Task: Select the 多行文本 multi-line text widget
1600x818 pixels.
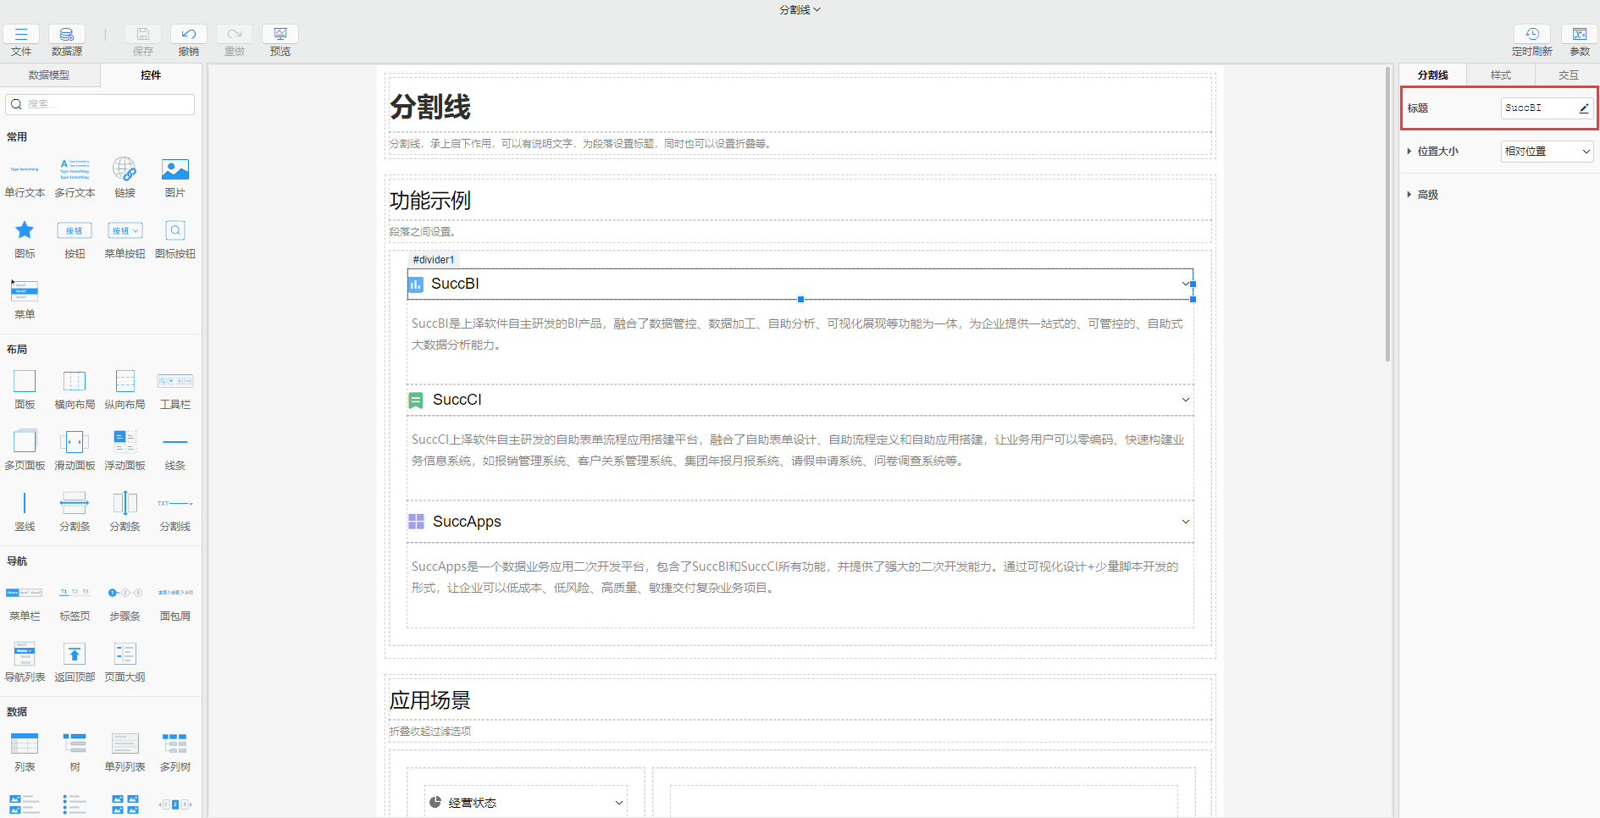Action: coord(75,170)
